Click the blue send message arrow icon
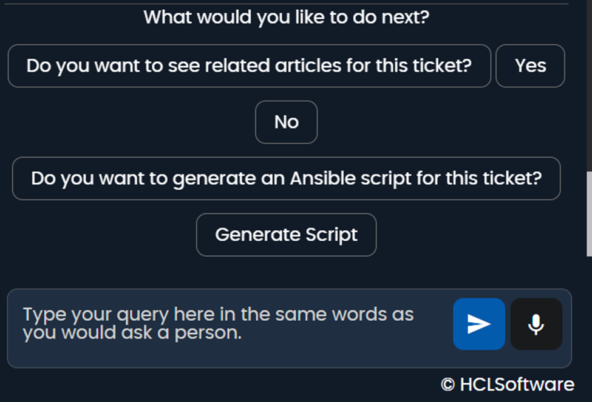Screen dimensions: 592x402 [478, 324]
